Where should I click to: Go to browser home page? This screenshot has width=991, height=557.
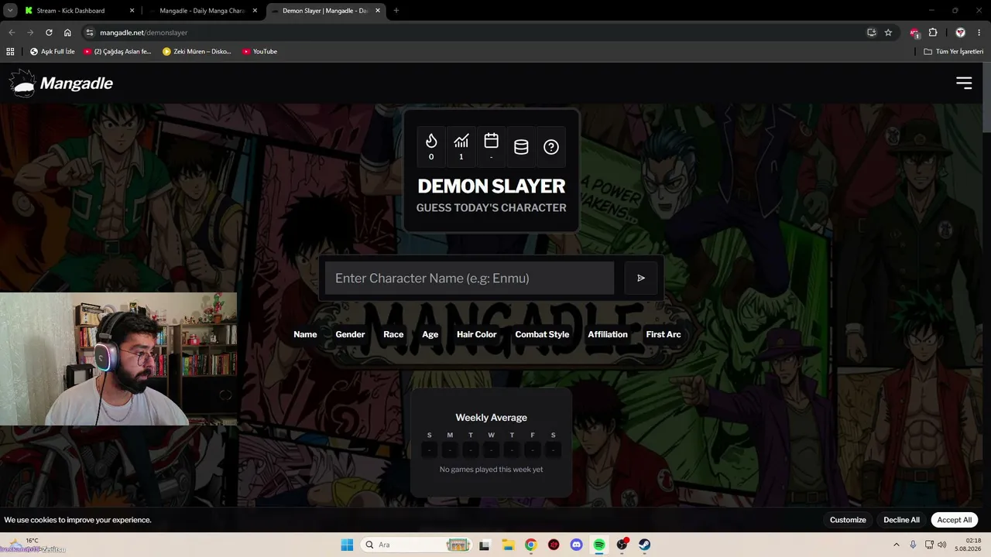point(67,32)
